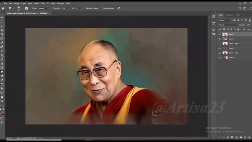Hide Layer 2 visibility
This screenshot has width=252, height=142.
(220, 48)
